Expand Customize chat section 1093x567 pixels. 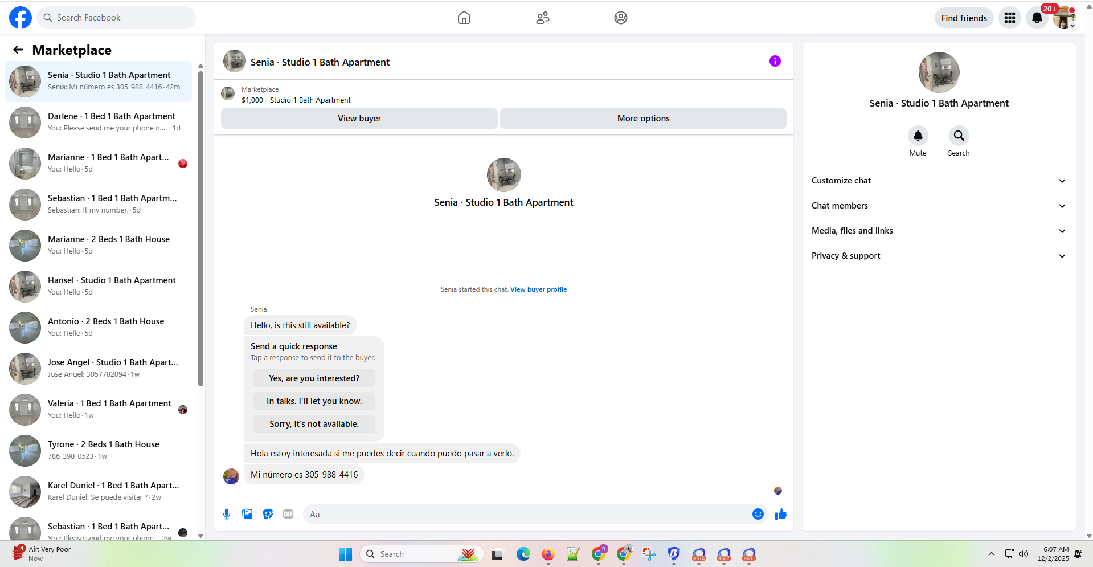coord(939,181)
